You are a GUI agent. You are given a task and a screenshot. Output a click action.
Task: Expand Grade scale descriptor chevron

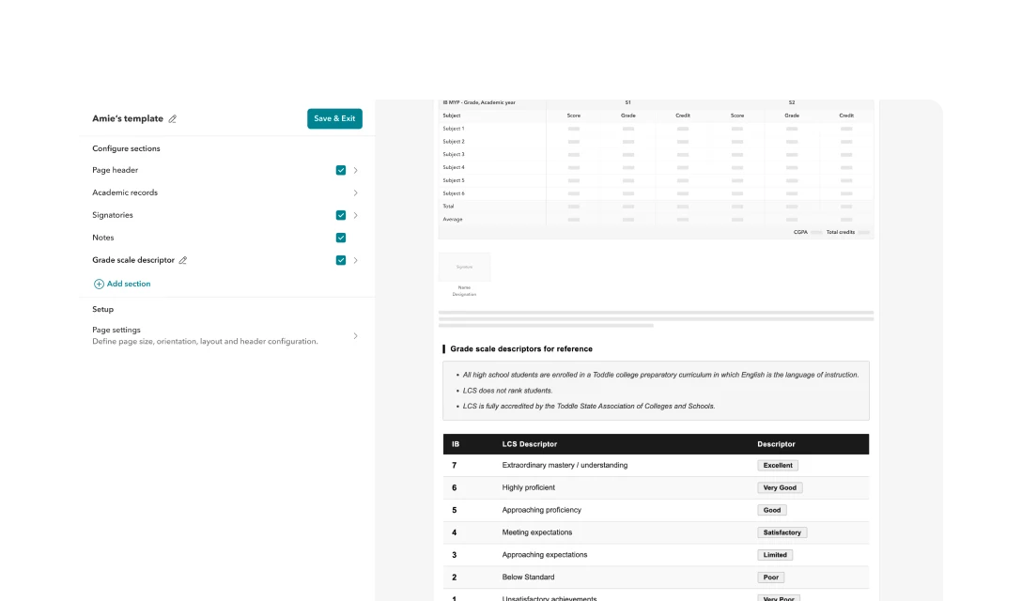[x=356, y=260]
